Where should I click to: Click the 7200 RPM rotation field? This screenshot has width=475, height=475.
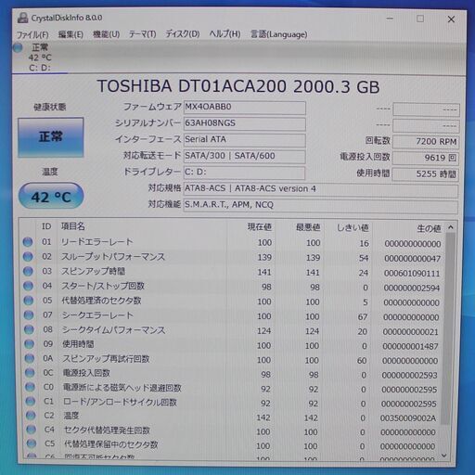tap(426, 142)
